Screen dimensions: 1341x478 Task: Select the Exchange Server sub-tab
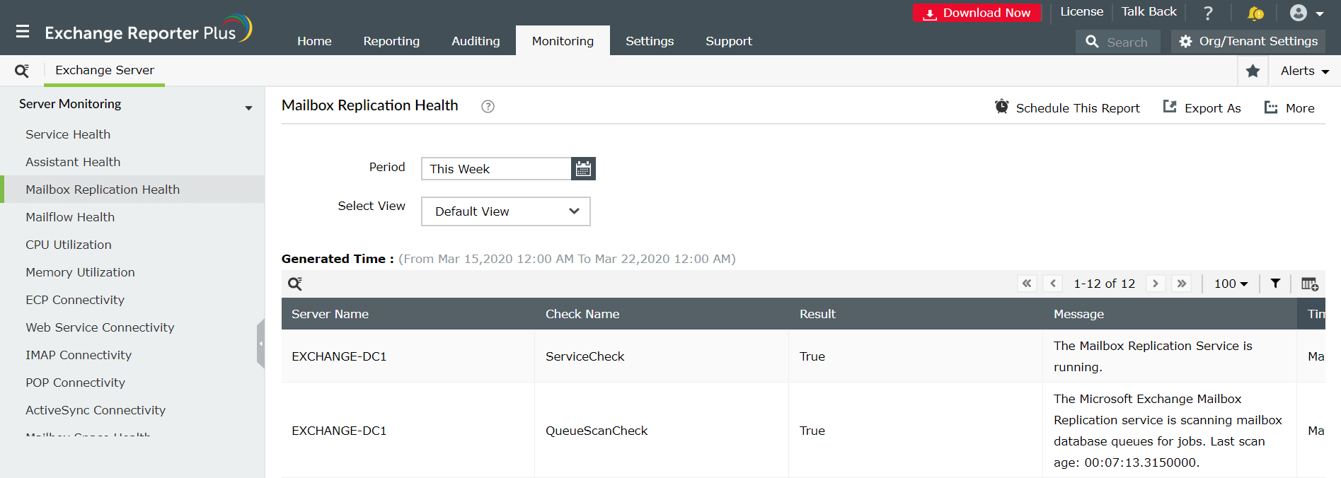coord(105,70)
